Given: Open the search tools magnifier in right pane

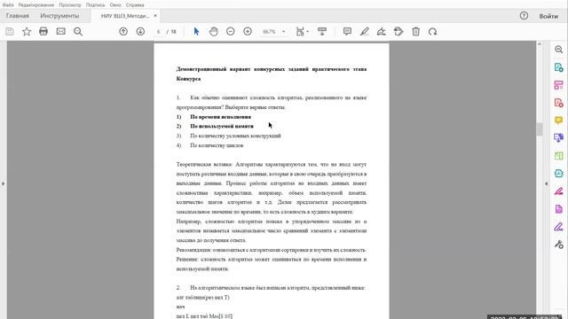Looking at the screenshot, I should (558, 50).
